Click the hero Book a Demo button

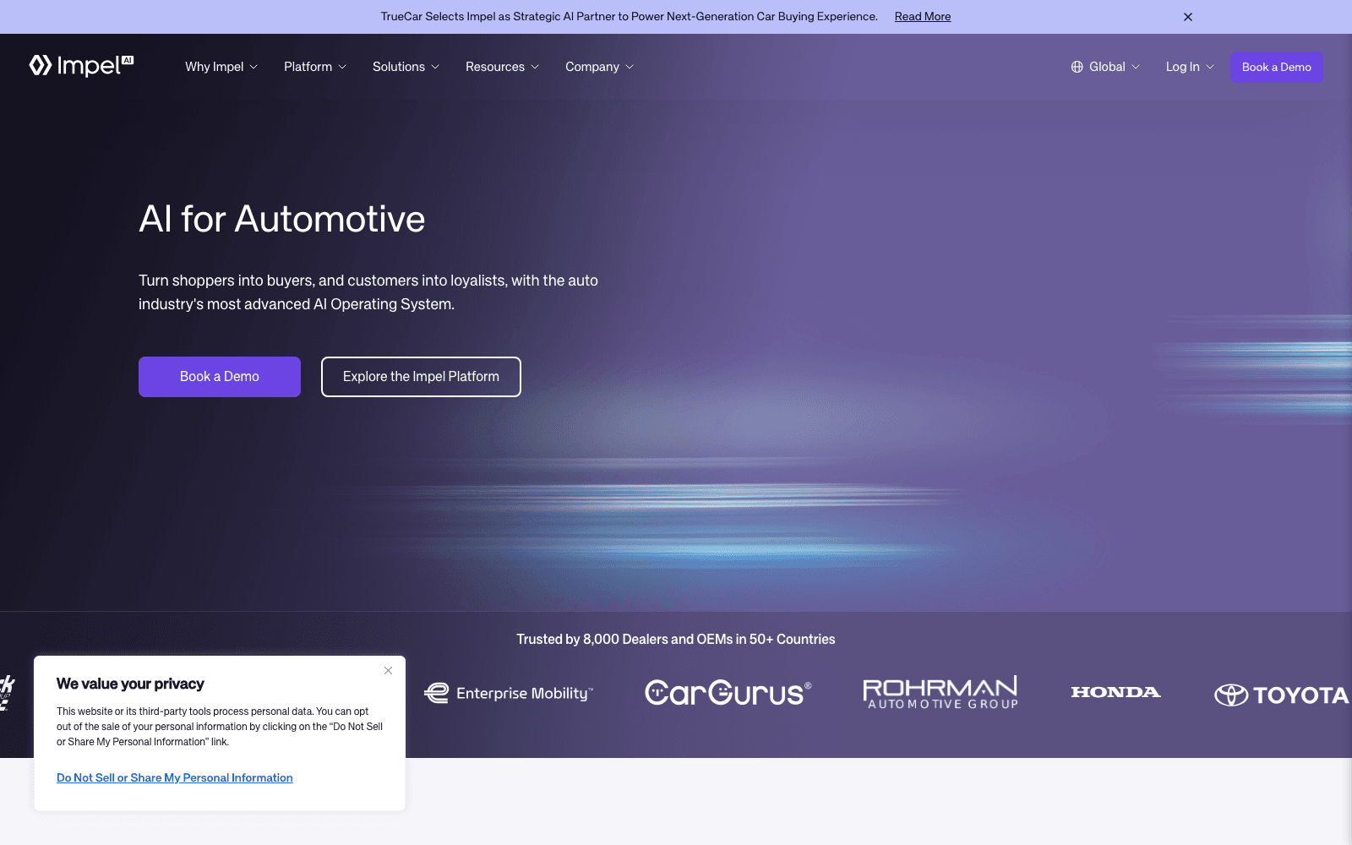click(220, 377)
